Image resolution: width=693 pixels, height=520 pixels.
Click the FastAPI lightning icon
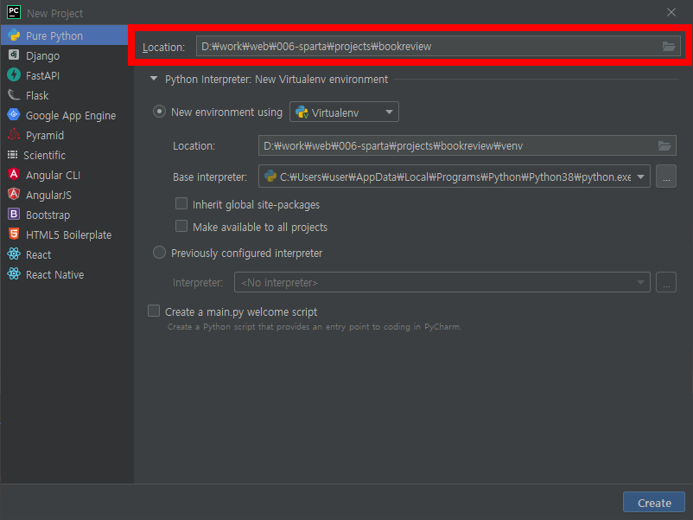coord(14,74)
